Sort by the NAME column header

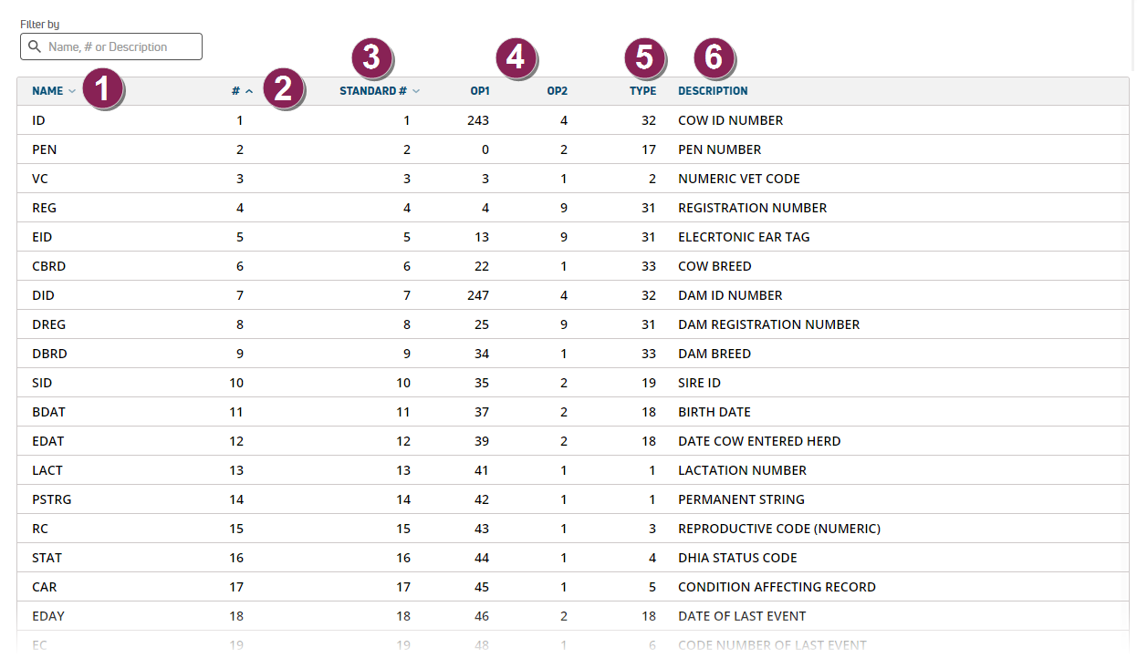pyautogui.click(x=47, y=91)
